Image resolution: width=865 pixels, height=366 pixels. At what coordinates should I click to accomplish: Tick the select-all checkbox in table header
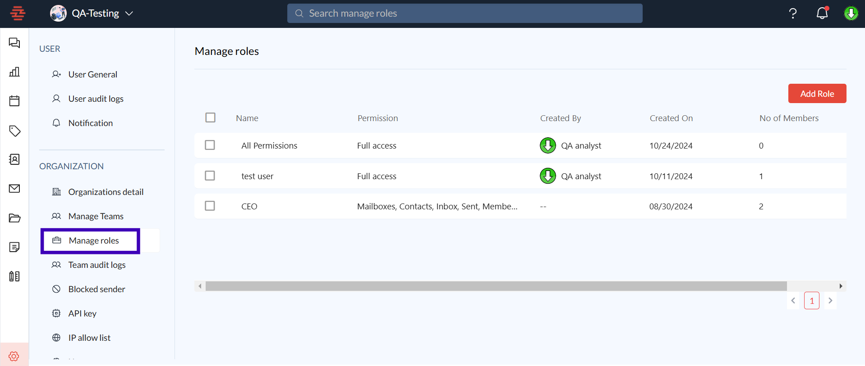click(210, 117)
